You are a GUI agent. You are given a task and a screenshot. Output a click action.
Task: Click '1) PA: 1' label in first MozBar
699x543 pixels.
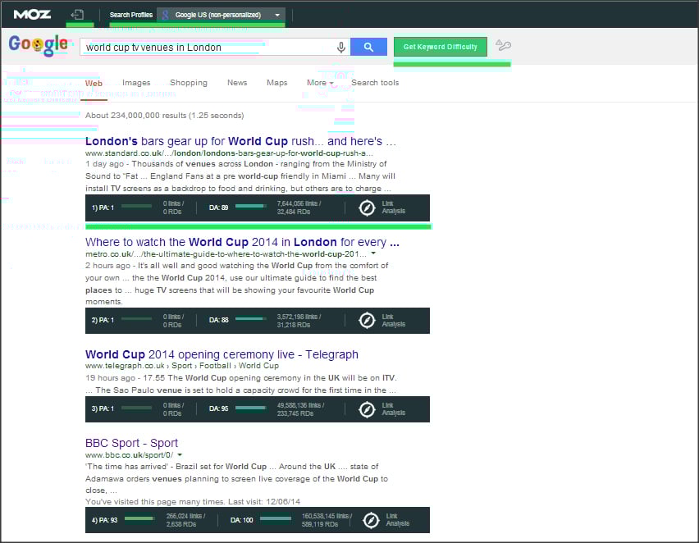click(103, 208)
